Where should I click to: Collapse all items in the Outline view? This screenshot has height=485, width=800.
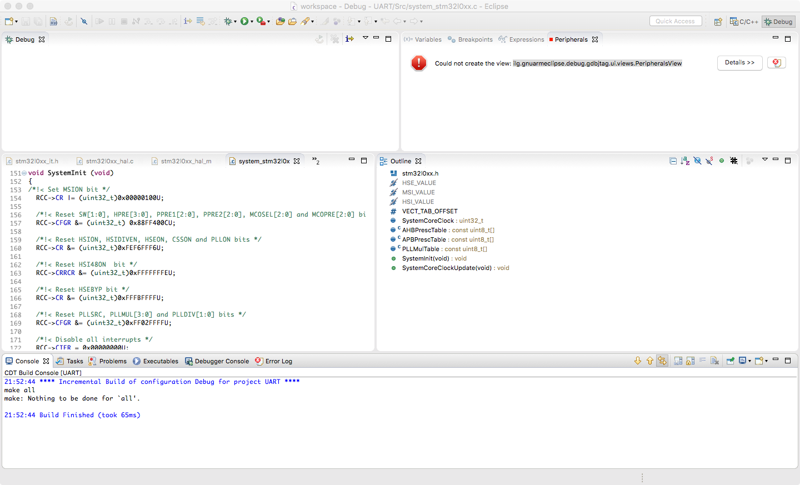pos(673,161)
